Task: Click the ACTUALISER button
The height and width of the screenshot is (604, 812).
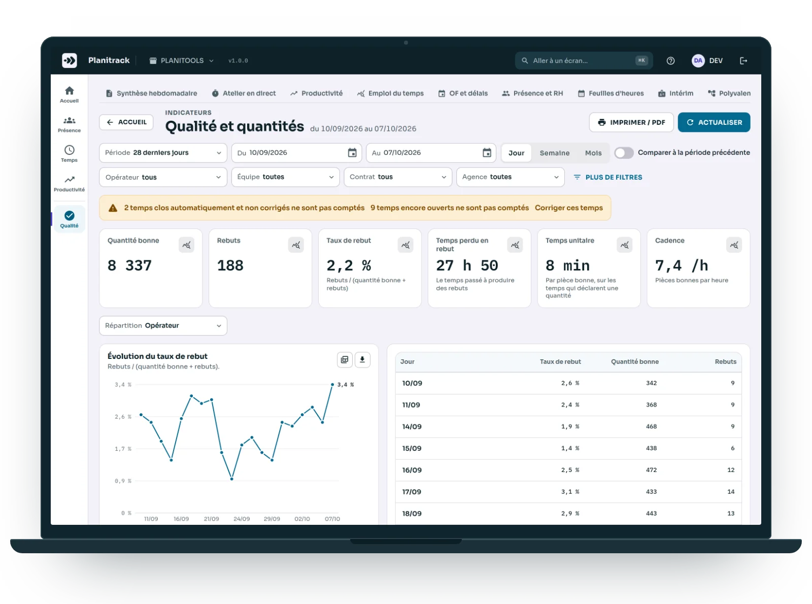Action: coord(714,122)
